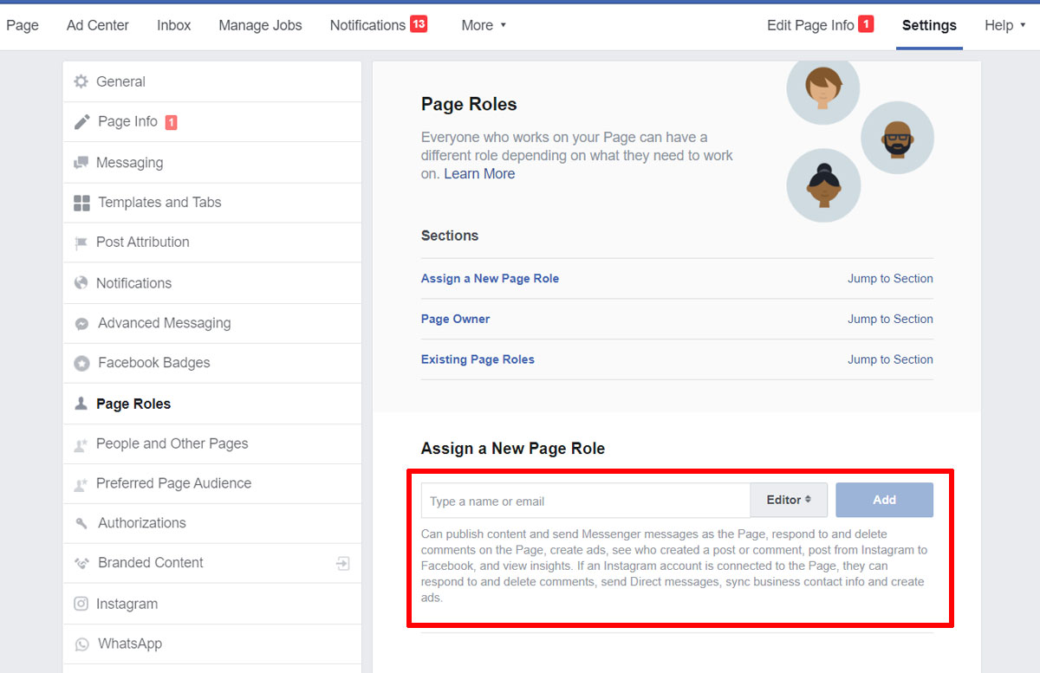Viewport: 1040px width, 673px height.
Task: Click the Templates and Tabs grid icon
Action: pyautogui.click(x=82, y=203)
